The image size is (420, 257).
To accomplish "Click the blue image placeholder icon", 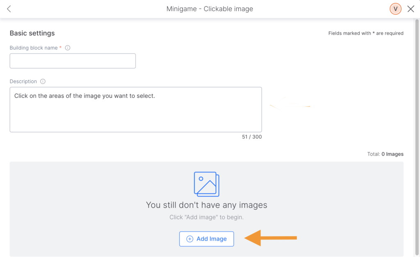I will pos(206,184).
